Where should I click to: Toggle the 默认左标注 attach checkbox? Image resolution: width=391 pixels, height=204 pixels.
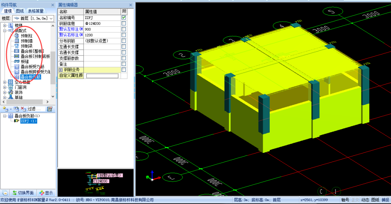(124, 29)
